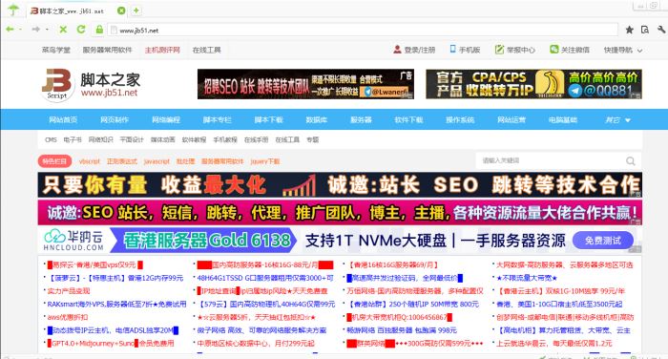Image resolution: width=668 pixels, height=359 pixels.
Task: Click the 免费测试 button in the 华纳云 banner
Action: 602,241
